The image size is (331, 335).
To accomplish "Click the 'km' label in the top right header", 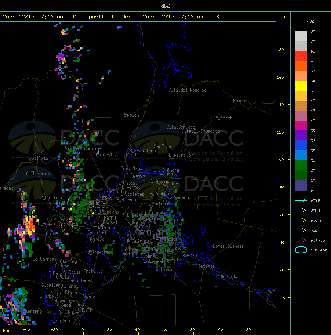I will (x=284, y=17).
